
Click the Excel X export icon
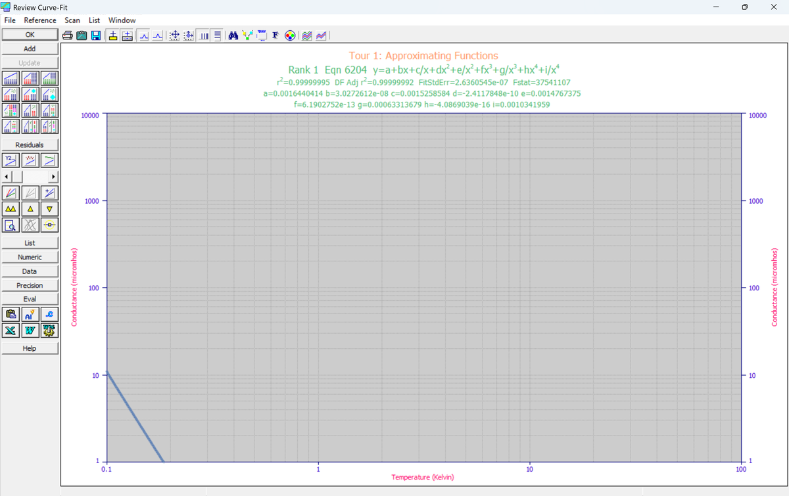coord(11,330)
